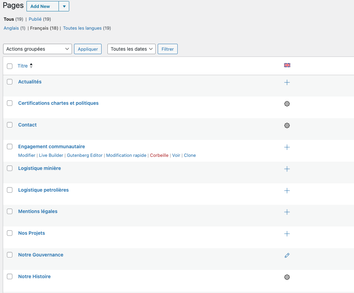
Task: Expand the Add New arrow dropdown
Action: coord(64,6)
